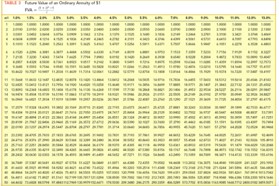Click the title 'Future Value of an Ordinary Annuity of $1'
Image resolution: width=279 pixels, height=186 pixels.
(62, 3)
